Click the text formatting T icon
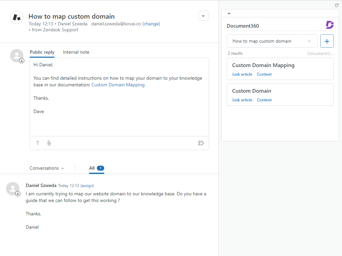 pos(38,143)
